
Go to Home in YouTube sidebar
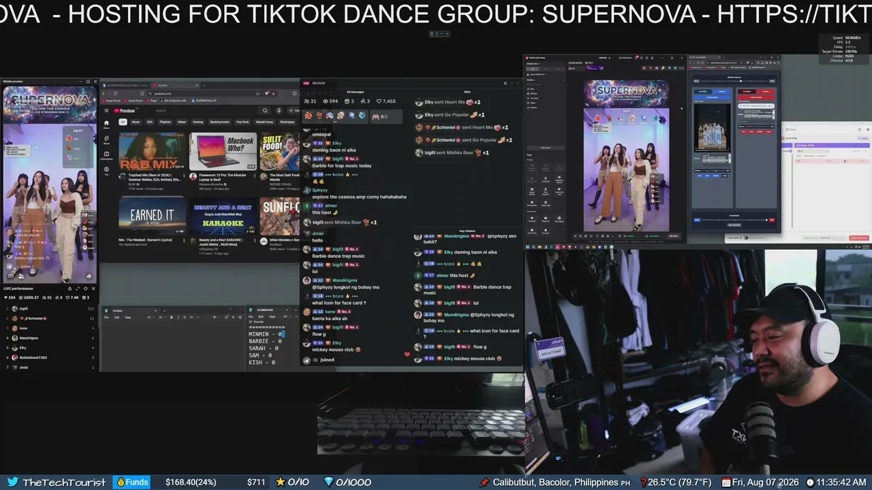pyautogui.click(x=106, y=125)
